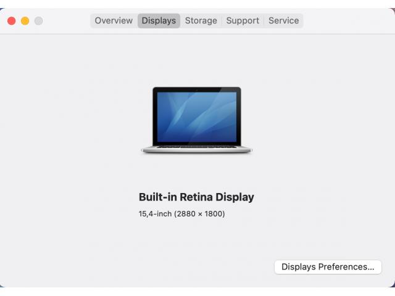Screen dimensions: 395x296
Task: Click the grayed-out zoom window button
Action: (38, 20)
